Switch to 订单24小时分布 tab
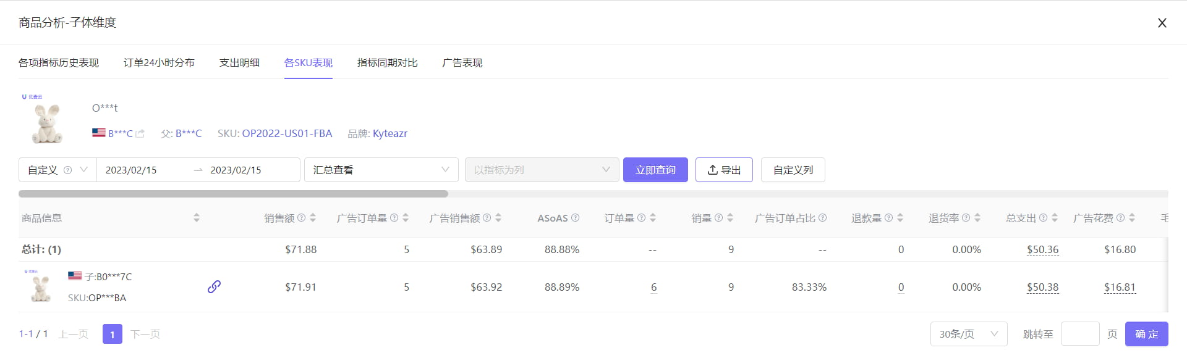The height and width of the screenshot is (358, 1187). coord(159,63)
